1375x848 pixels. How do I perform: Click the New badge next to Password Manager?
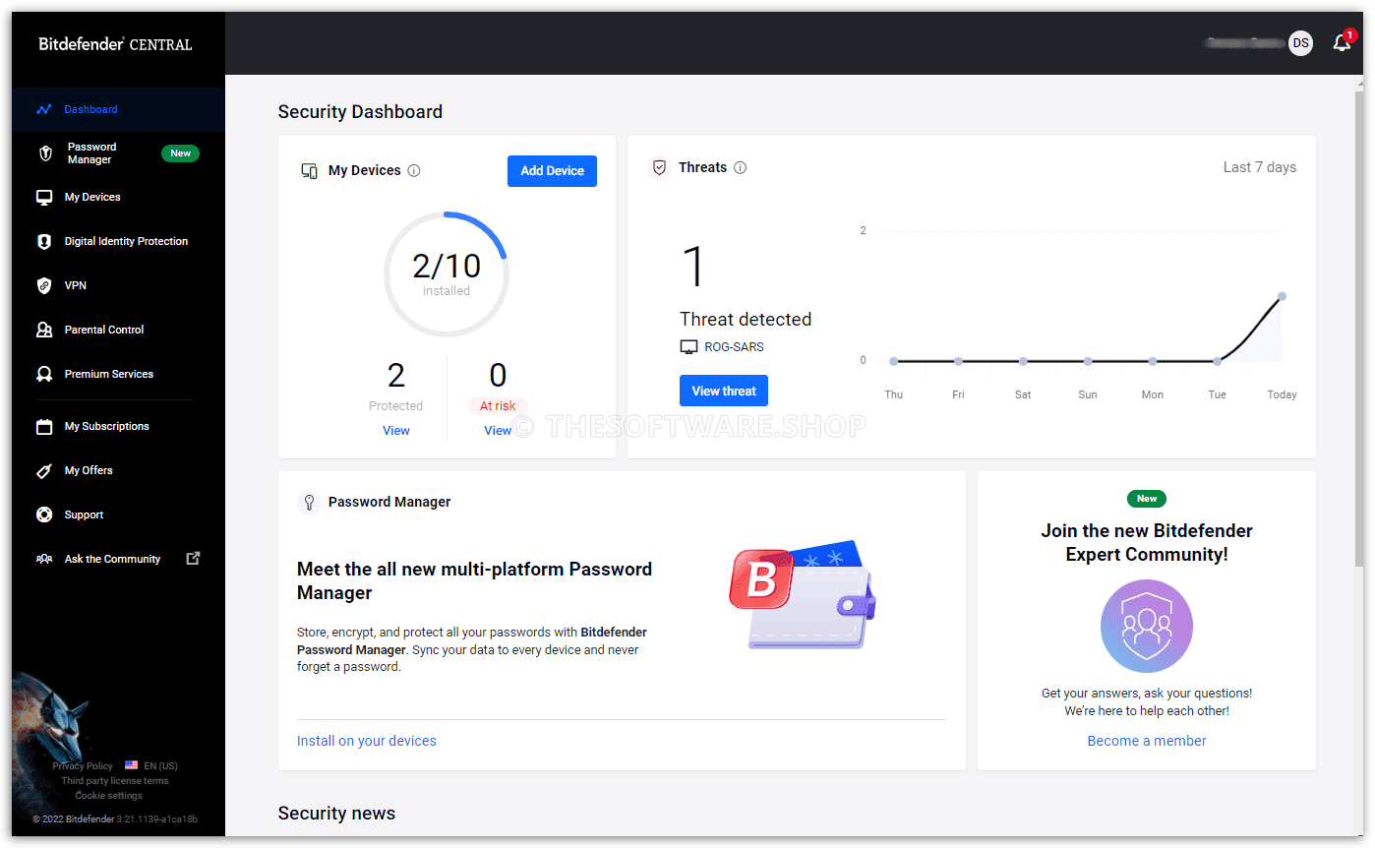(x=181, y=153)
